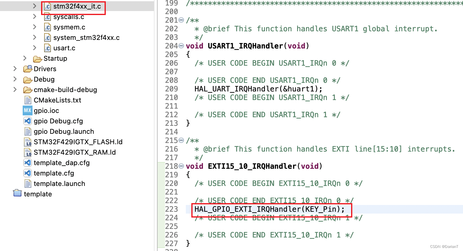Click the HAL_UART_IRQHandler(&huart1) call
The width and height of the screenshot is (463, 251).
tap(258, 89)
